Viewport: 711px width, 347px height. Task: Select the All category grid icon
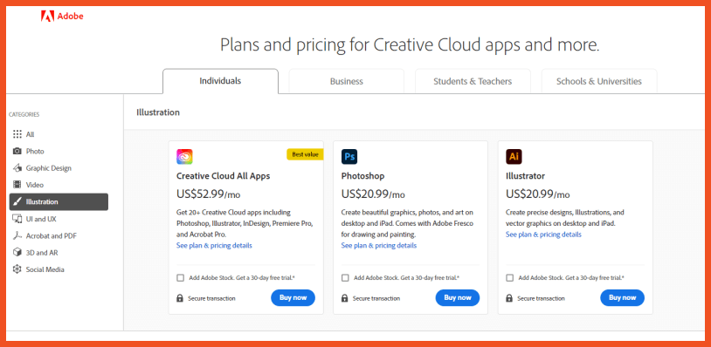[x=17, y=134]
